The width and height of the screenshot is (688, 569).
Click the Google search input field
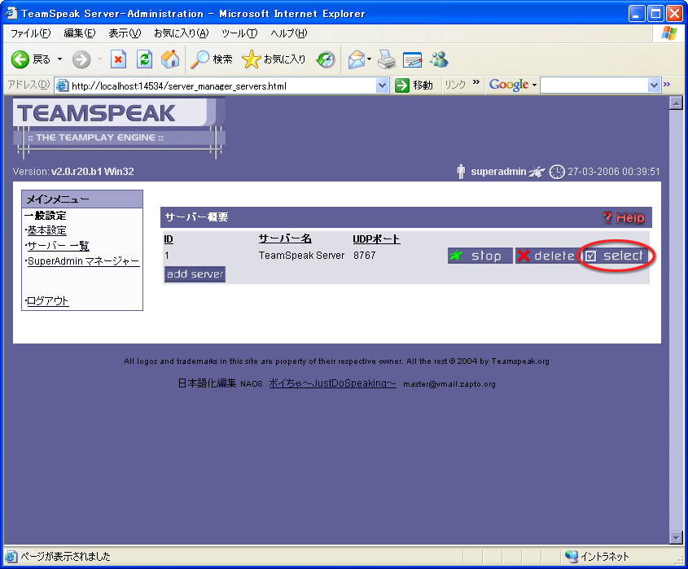pos(594,85)
